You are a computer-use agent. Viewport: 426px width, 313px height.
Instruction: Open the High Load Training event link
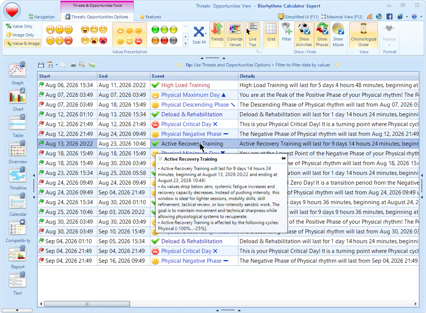coord(186,85)
